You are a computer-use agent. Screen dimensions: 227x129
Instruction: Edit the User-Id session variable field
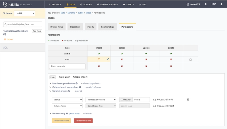(141, 99)
